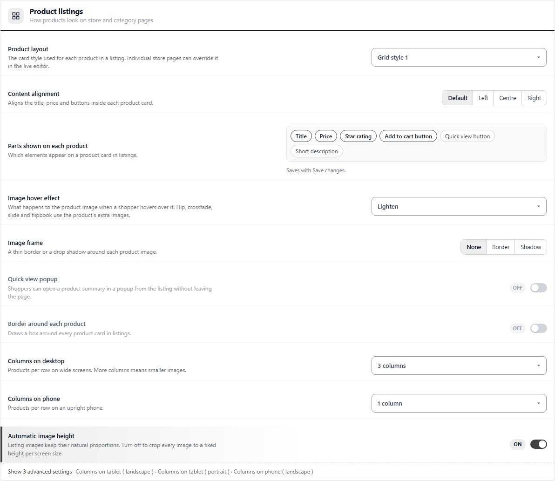The height and width of the screenshot is (481, 555).
Task: Click the Image hover effect label
Action: point(34,198)
